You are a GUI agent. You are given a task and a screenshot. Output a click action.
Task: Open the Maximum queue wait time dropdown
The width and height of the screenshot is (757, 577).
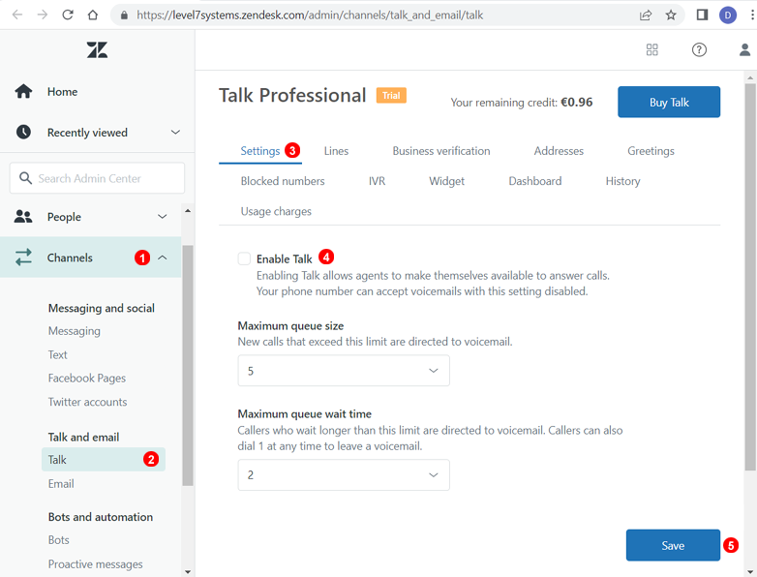coord(344,475)
